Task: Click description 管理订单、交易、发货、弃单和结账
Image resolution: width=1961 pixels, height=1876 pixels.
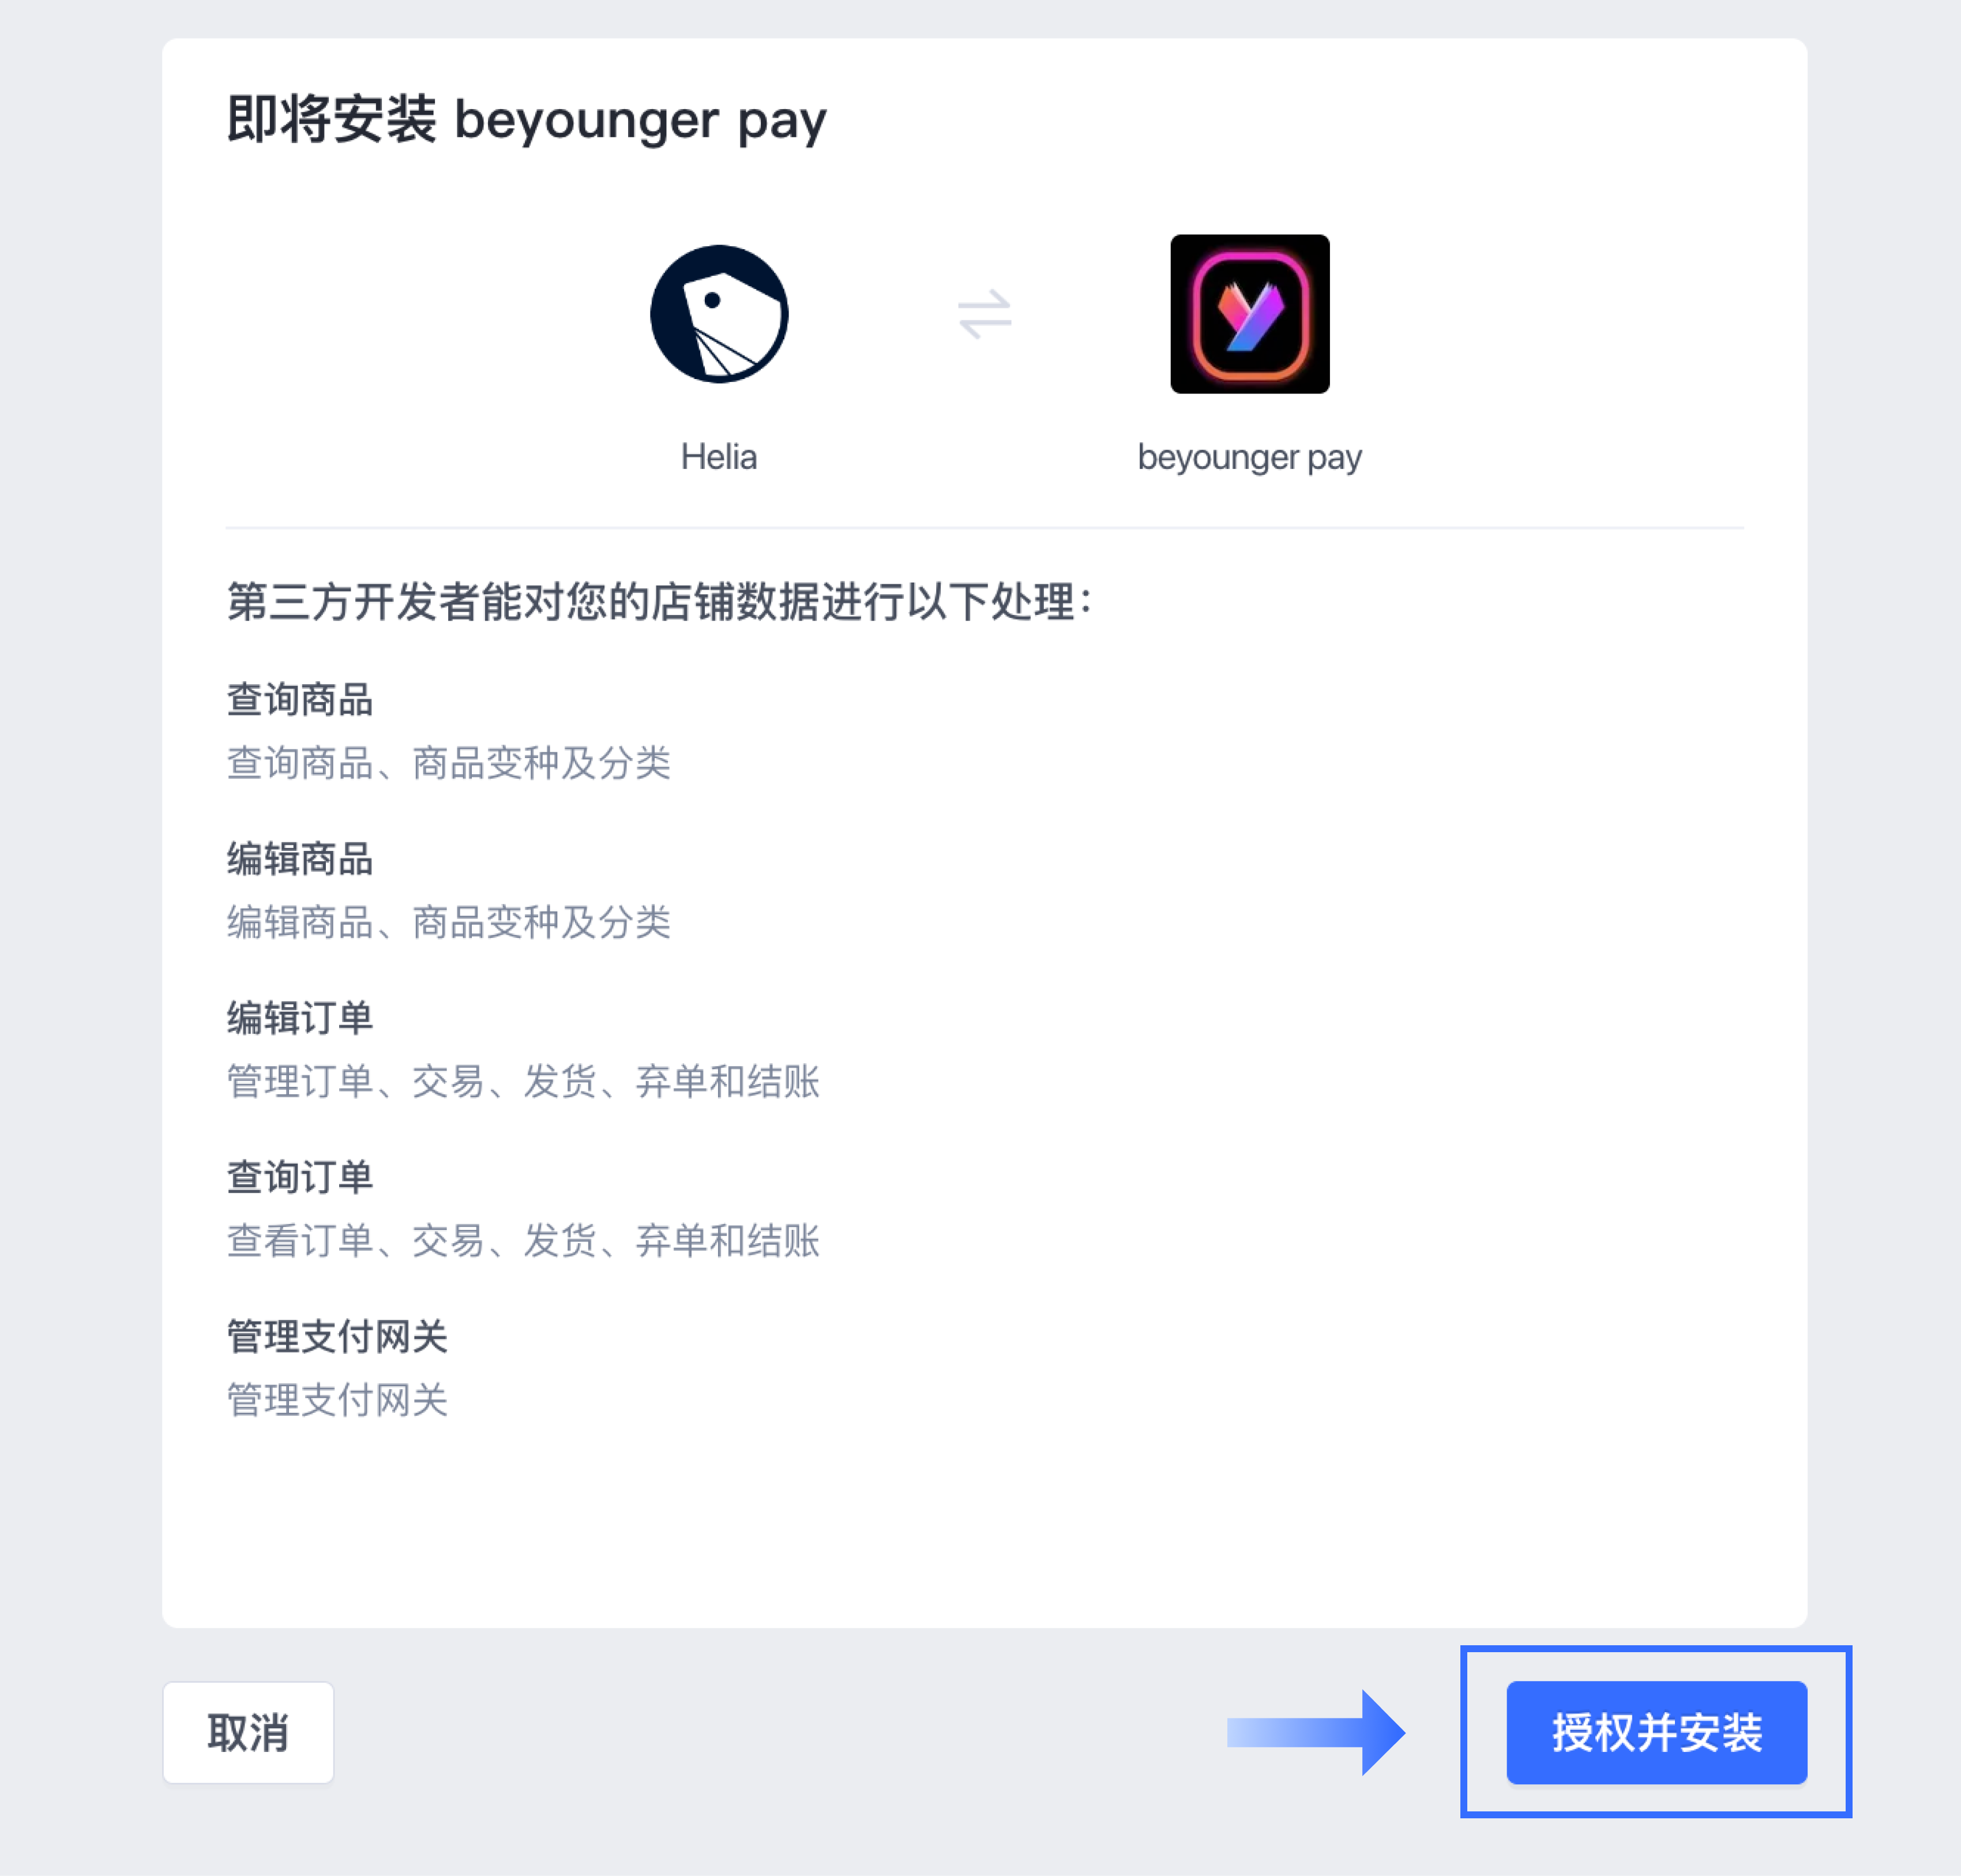Action: [x=523, y=1080]
